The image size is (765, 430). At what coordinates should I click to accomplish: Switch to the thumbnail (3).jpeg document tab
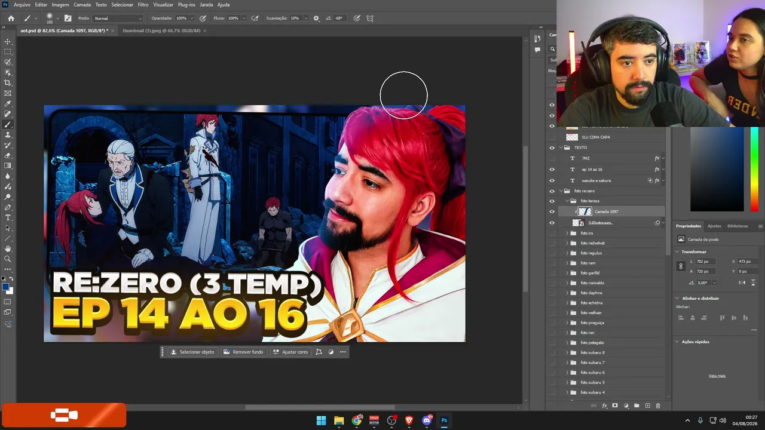click(x=161, y=30)
